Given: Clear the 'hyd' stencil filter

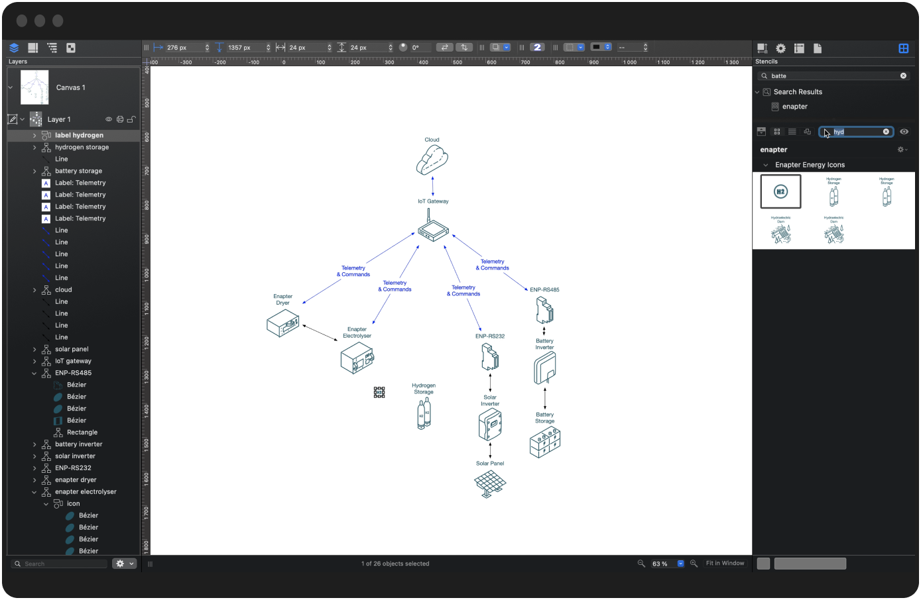Looking at the screenshot, I should tap(886, 132).
